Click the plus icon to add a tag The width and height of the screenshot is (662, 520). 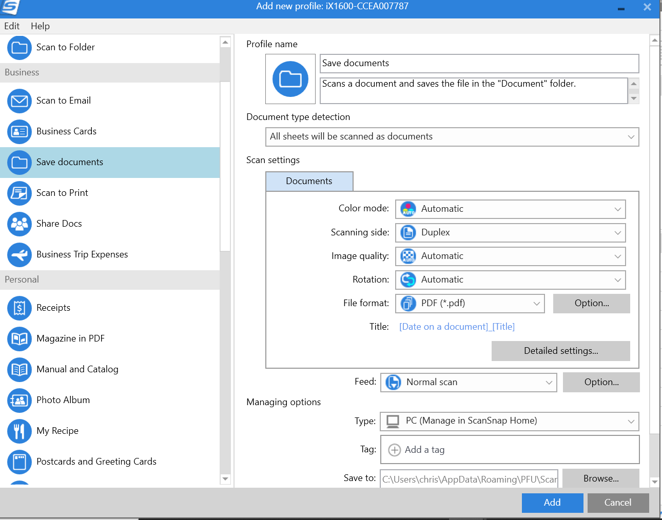click(x=395, y=450)
